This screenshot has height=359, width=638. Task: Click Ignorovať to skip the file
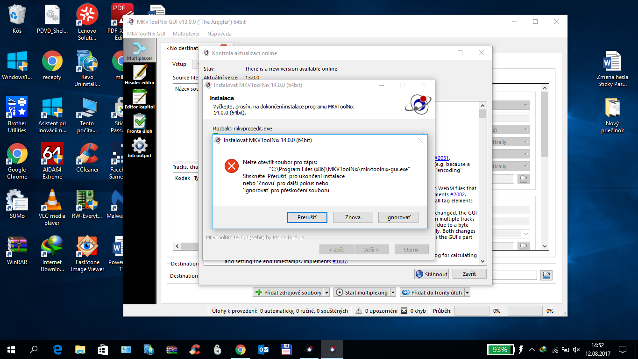[398, 217]
